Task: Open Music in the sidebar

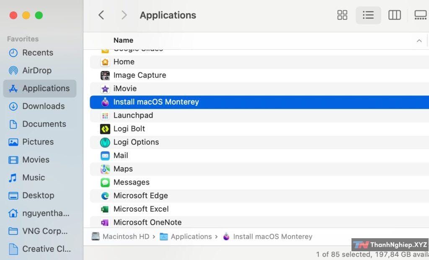Action: pyautogui.click(x=34, y=178)
